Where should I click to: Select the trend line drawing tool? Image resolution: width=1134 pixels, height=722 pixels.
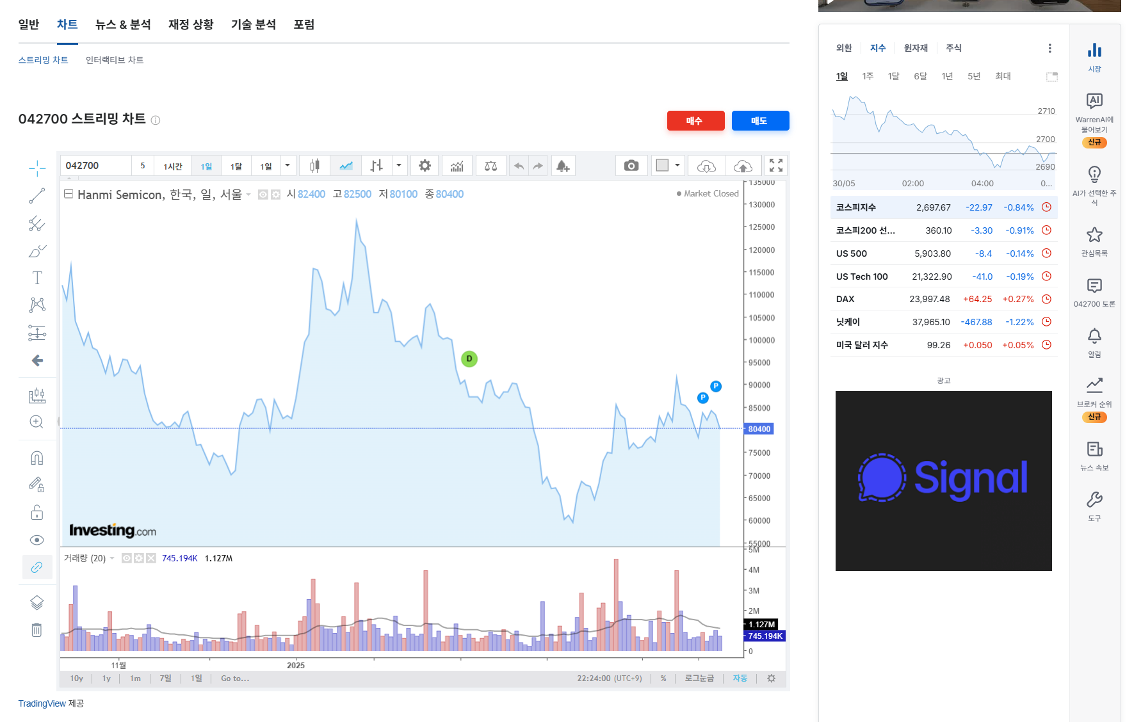tap(37, 196)
